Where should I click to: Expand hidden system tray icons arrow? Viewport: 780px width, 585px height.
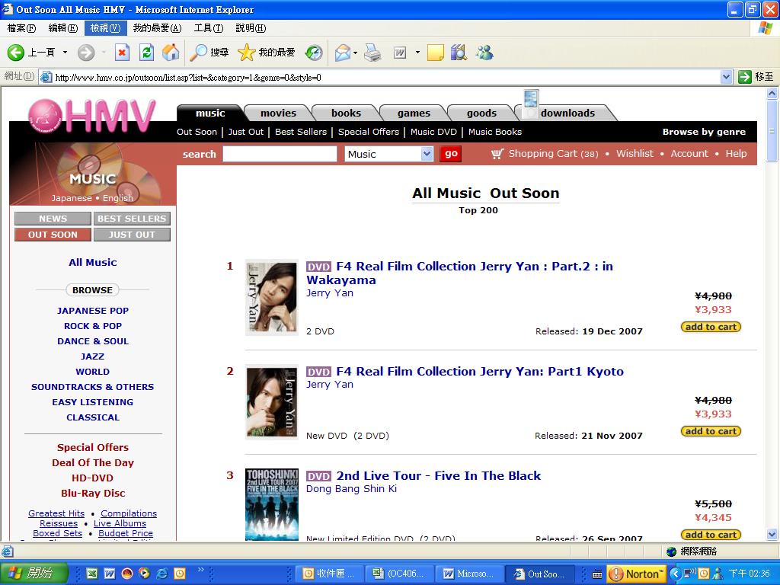click(675, 574)
